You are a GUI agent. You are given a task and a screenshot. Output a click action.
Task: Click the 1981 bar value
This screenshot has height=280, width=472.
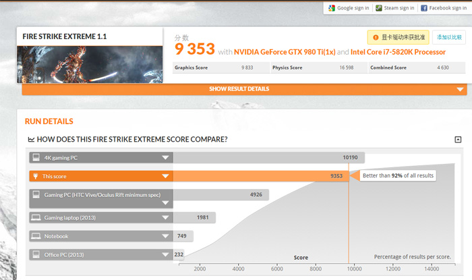pos(202,217)
